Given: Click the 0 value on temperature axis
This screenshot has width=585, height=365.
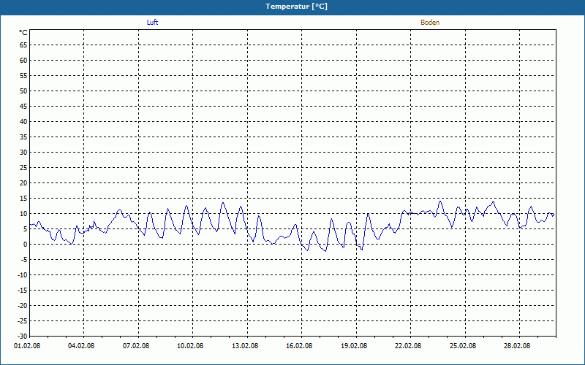Looking at the screenshot, I should (26, 245).
